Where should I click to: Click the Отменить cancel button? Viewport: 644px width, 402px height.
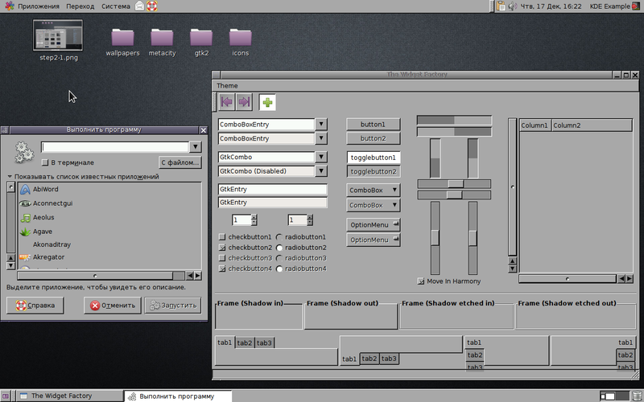[x=113, y=306]
